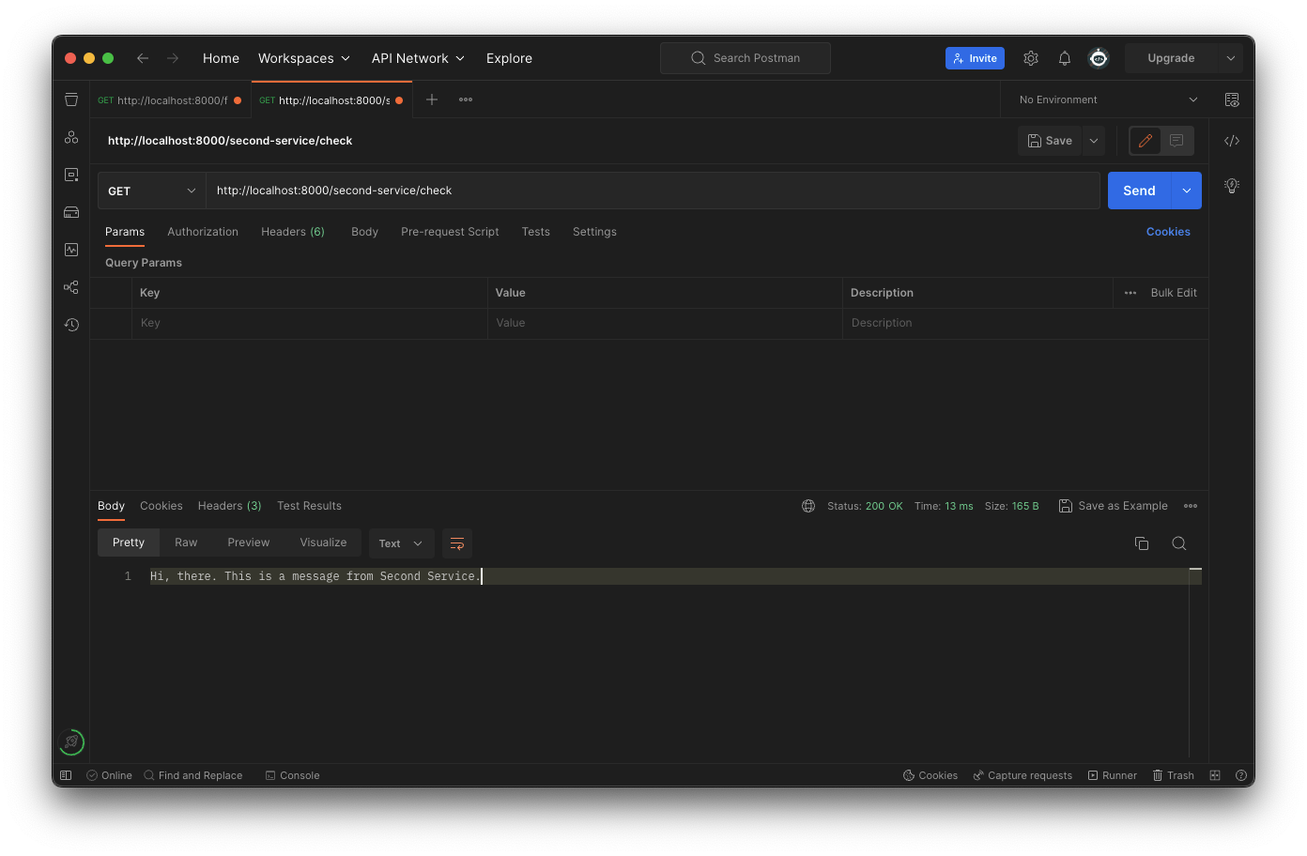Open Monitors sidebar icon
Screen dimensions: 1307x856
(71, 250)
